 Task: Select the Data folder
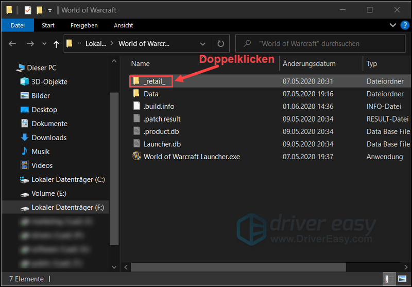click(151, 94)
